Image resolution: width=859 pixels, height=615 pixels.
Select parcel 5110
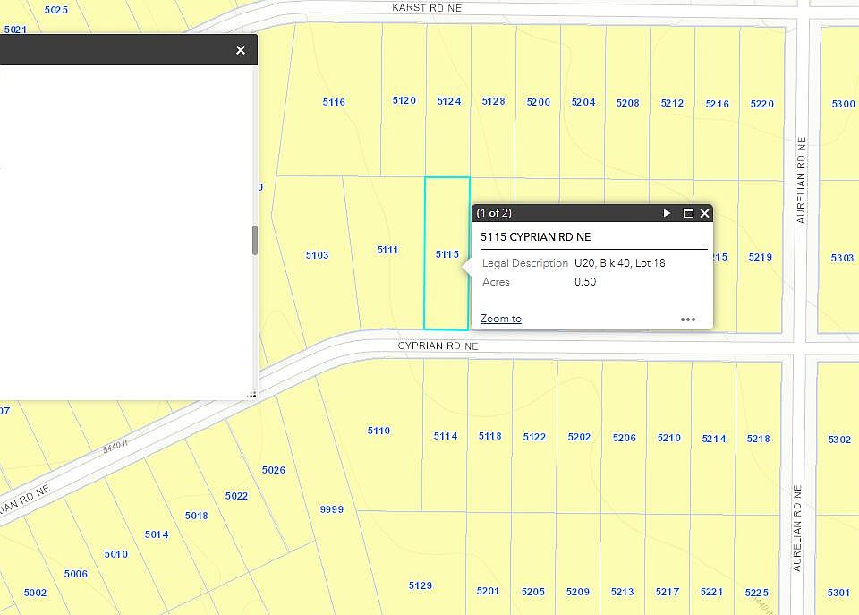378,431
